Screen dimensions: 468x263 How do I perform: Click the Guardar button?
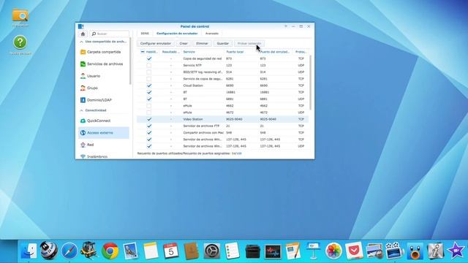tap(222, 44)
